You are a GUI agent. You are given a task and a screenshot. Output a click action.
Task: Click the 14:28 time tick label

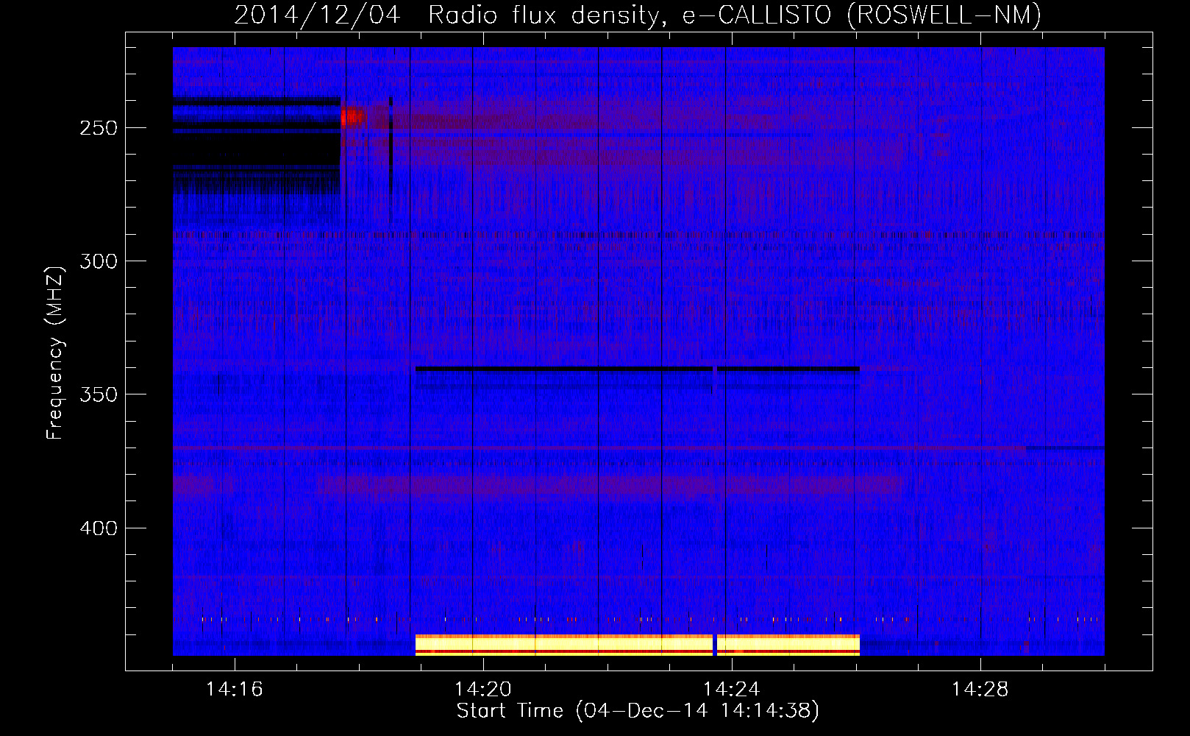(x=980, y=689)
